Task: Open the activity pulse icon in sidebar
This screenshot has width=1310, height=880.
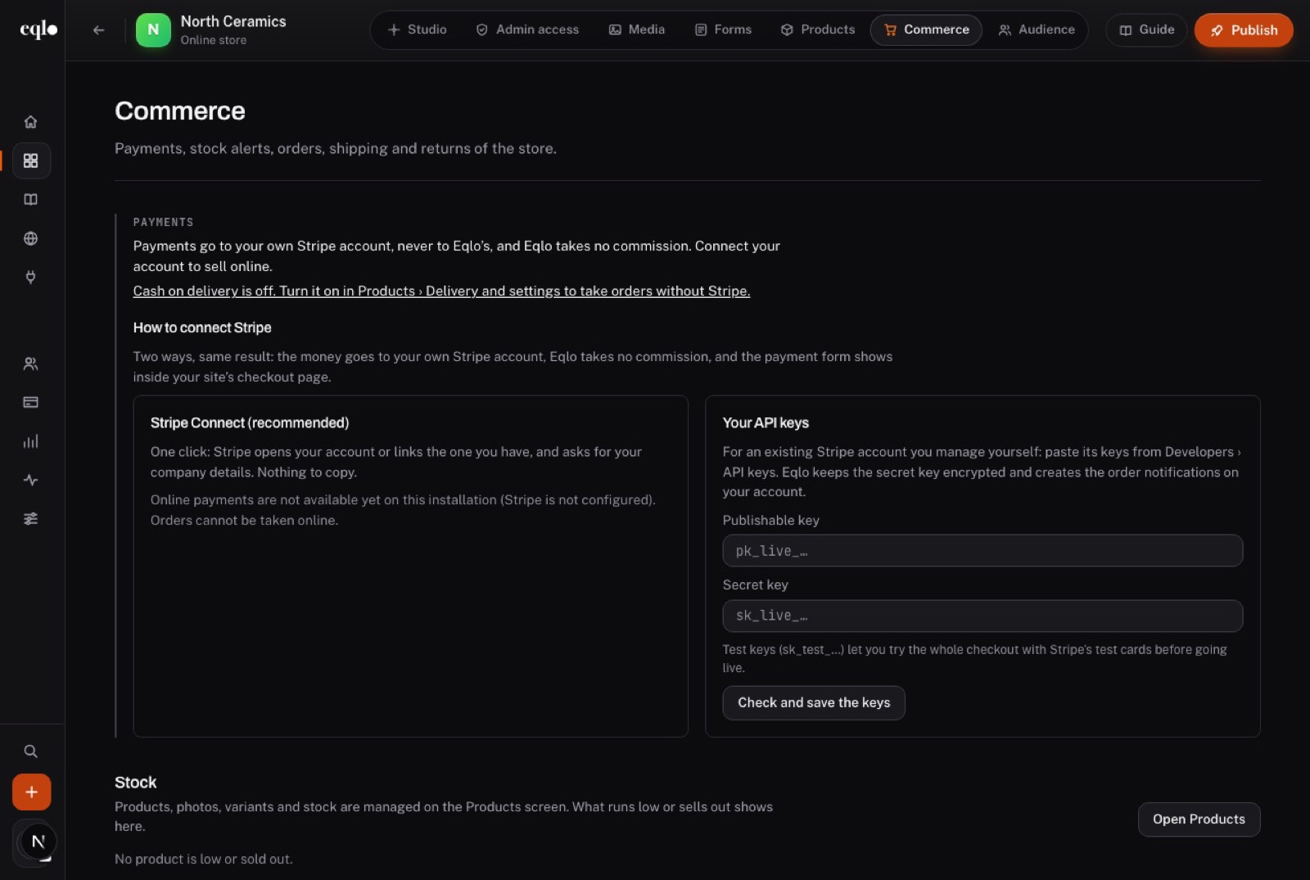Action: pyautogui.click(x=31, y=480)
